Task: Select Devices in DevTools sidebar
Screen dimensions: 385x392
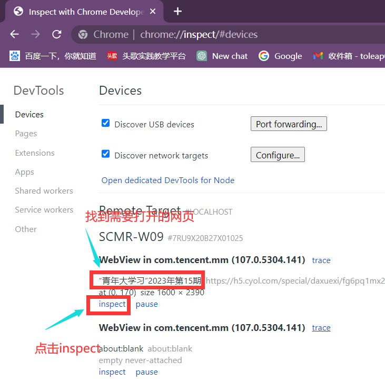Action: pyautogui.click(x=29, y=115)
